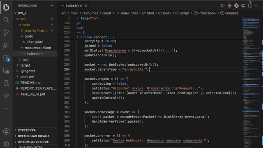Select the index.html editor tab

(x=74, y=6)
